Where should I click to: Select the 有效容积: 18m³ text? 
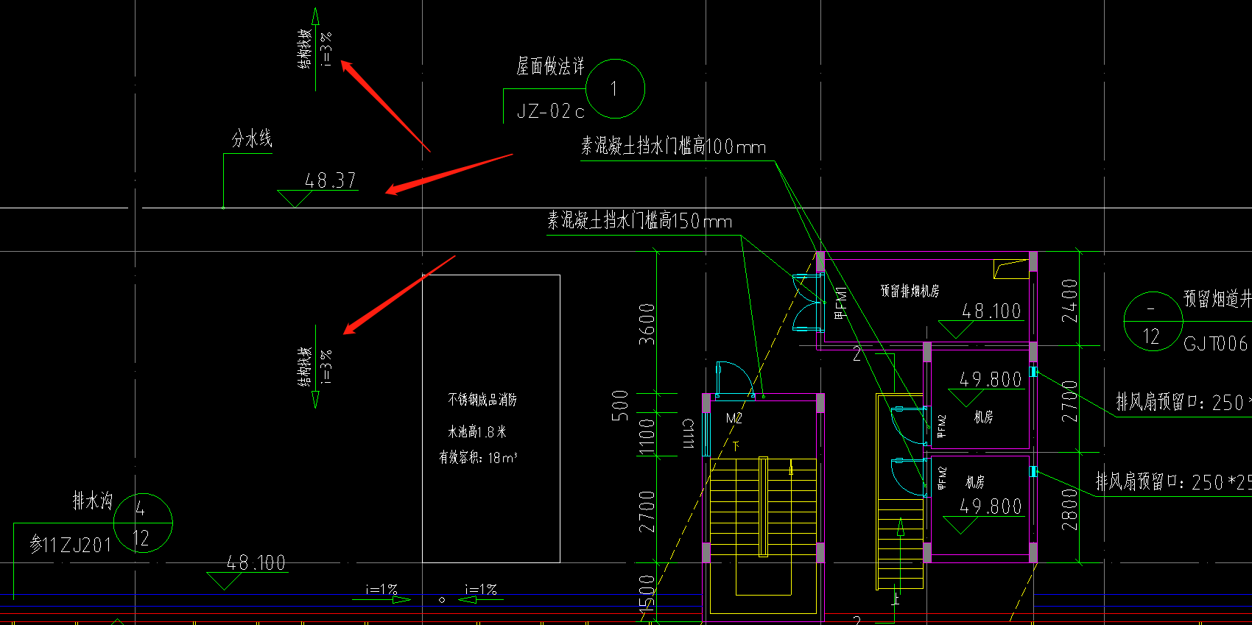pyautogui.click(x=478, y=458)
